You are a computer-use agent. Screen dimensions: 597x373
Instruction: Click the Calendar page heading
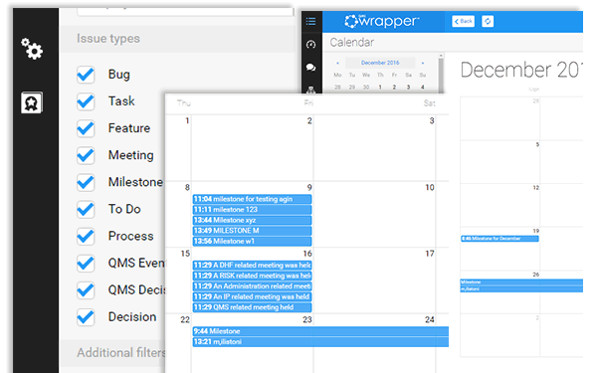[352, 42]
